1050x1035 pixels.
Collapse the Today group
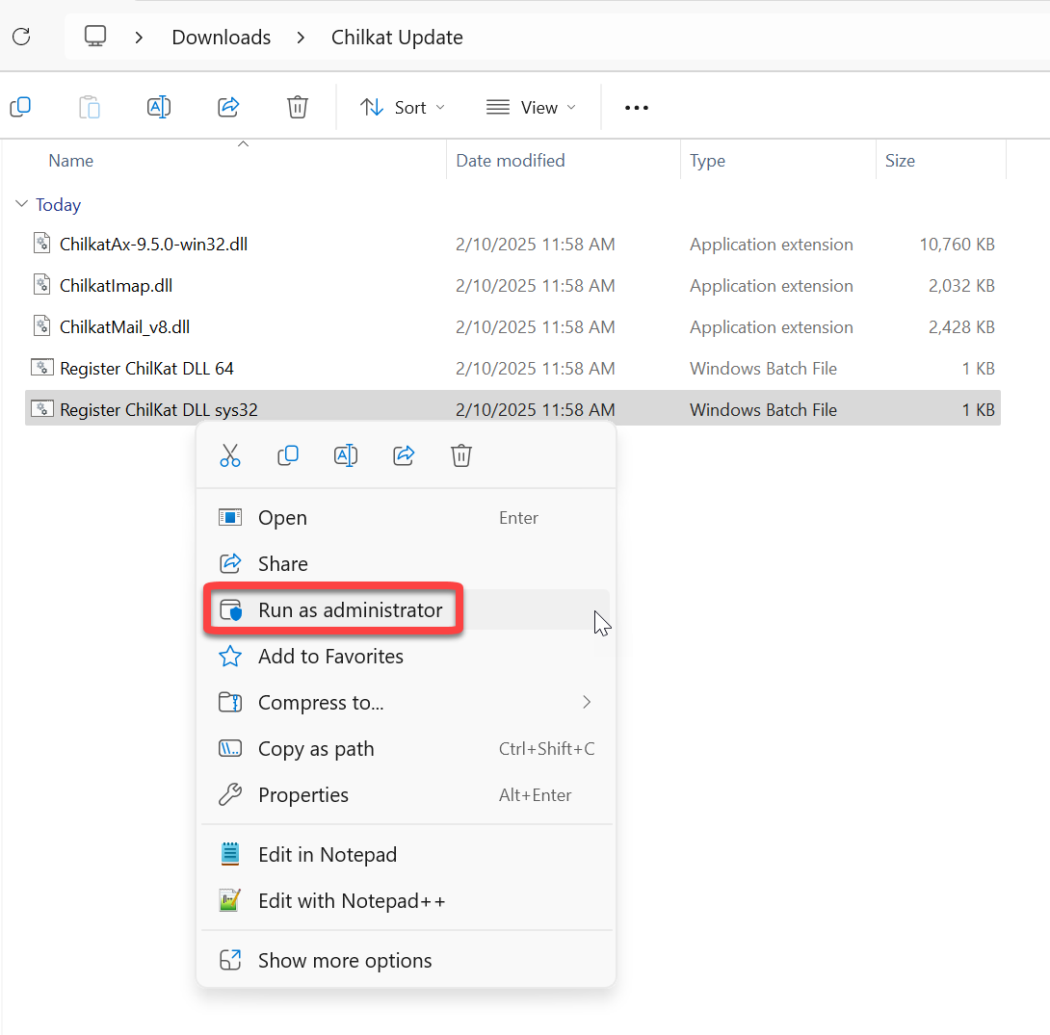21,204
